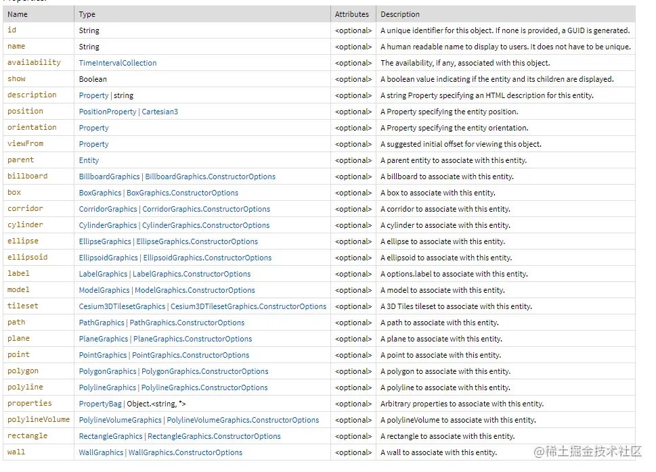The width and height of the screenshot is (656, 472).
Task: Click PathGraphics.ConstructorOptions link
Action: click(x=187, y=323)
